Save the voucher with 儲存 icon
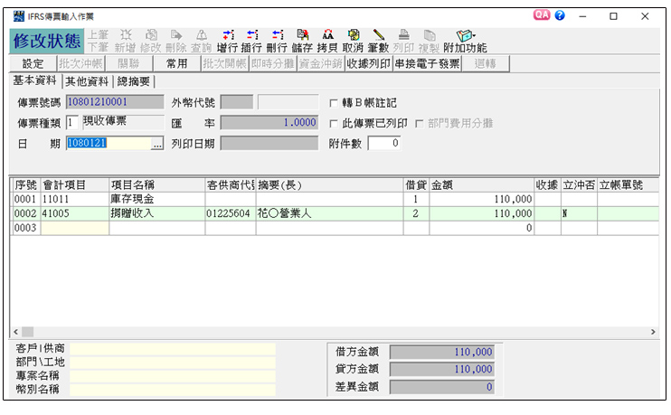The image size is (671, 415). (x=302, y=41)
